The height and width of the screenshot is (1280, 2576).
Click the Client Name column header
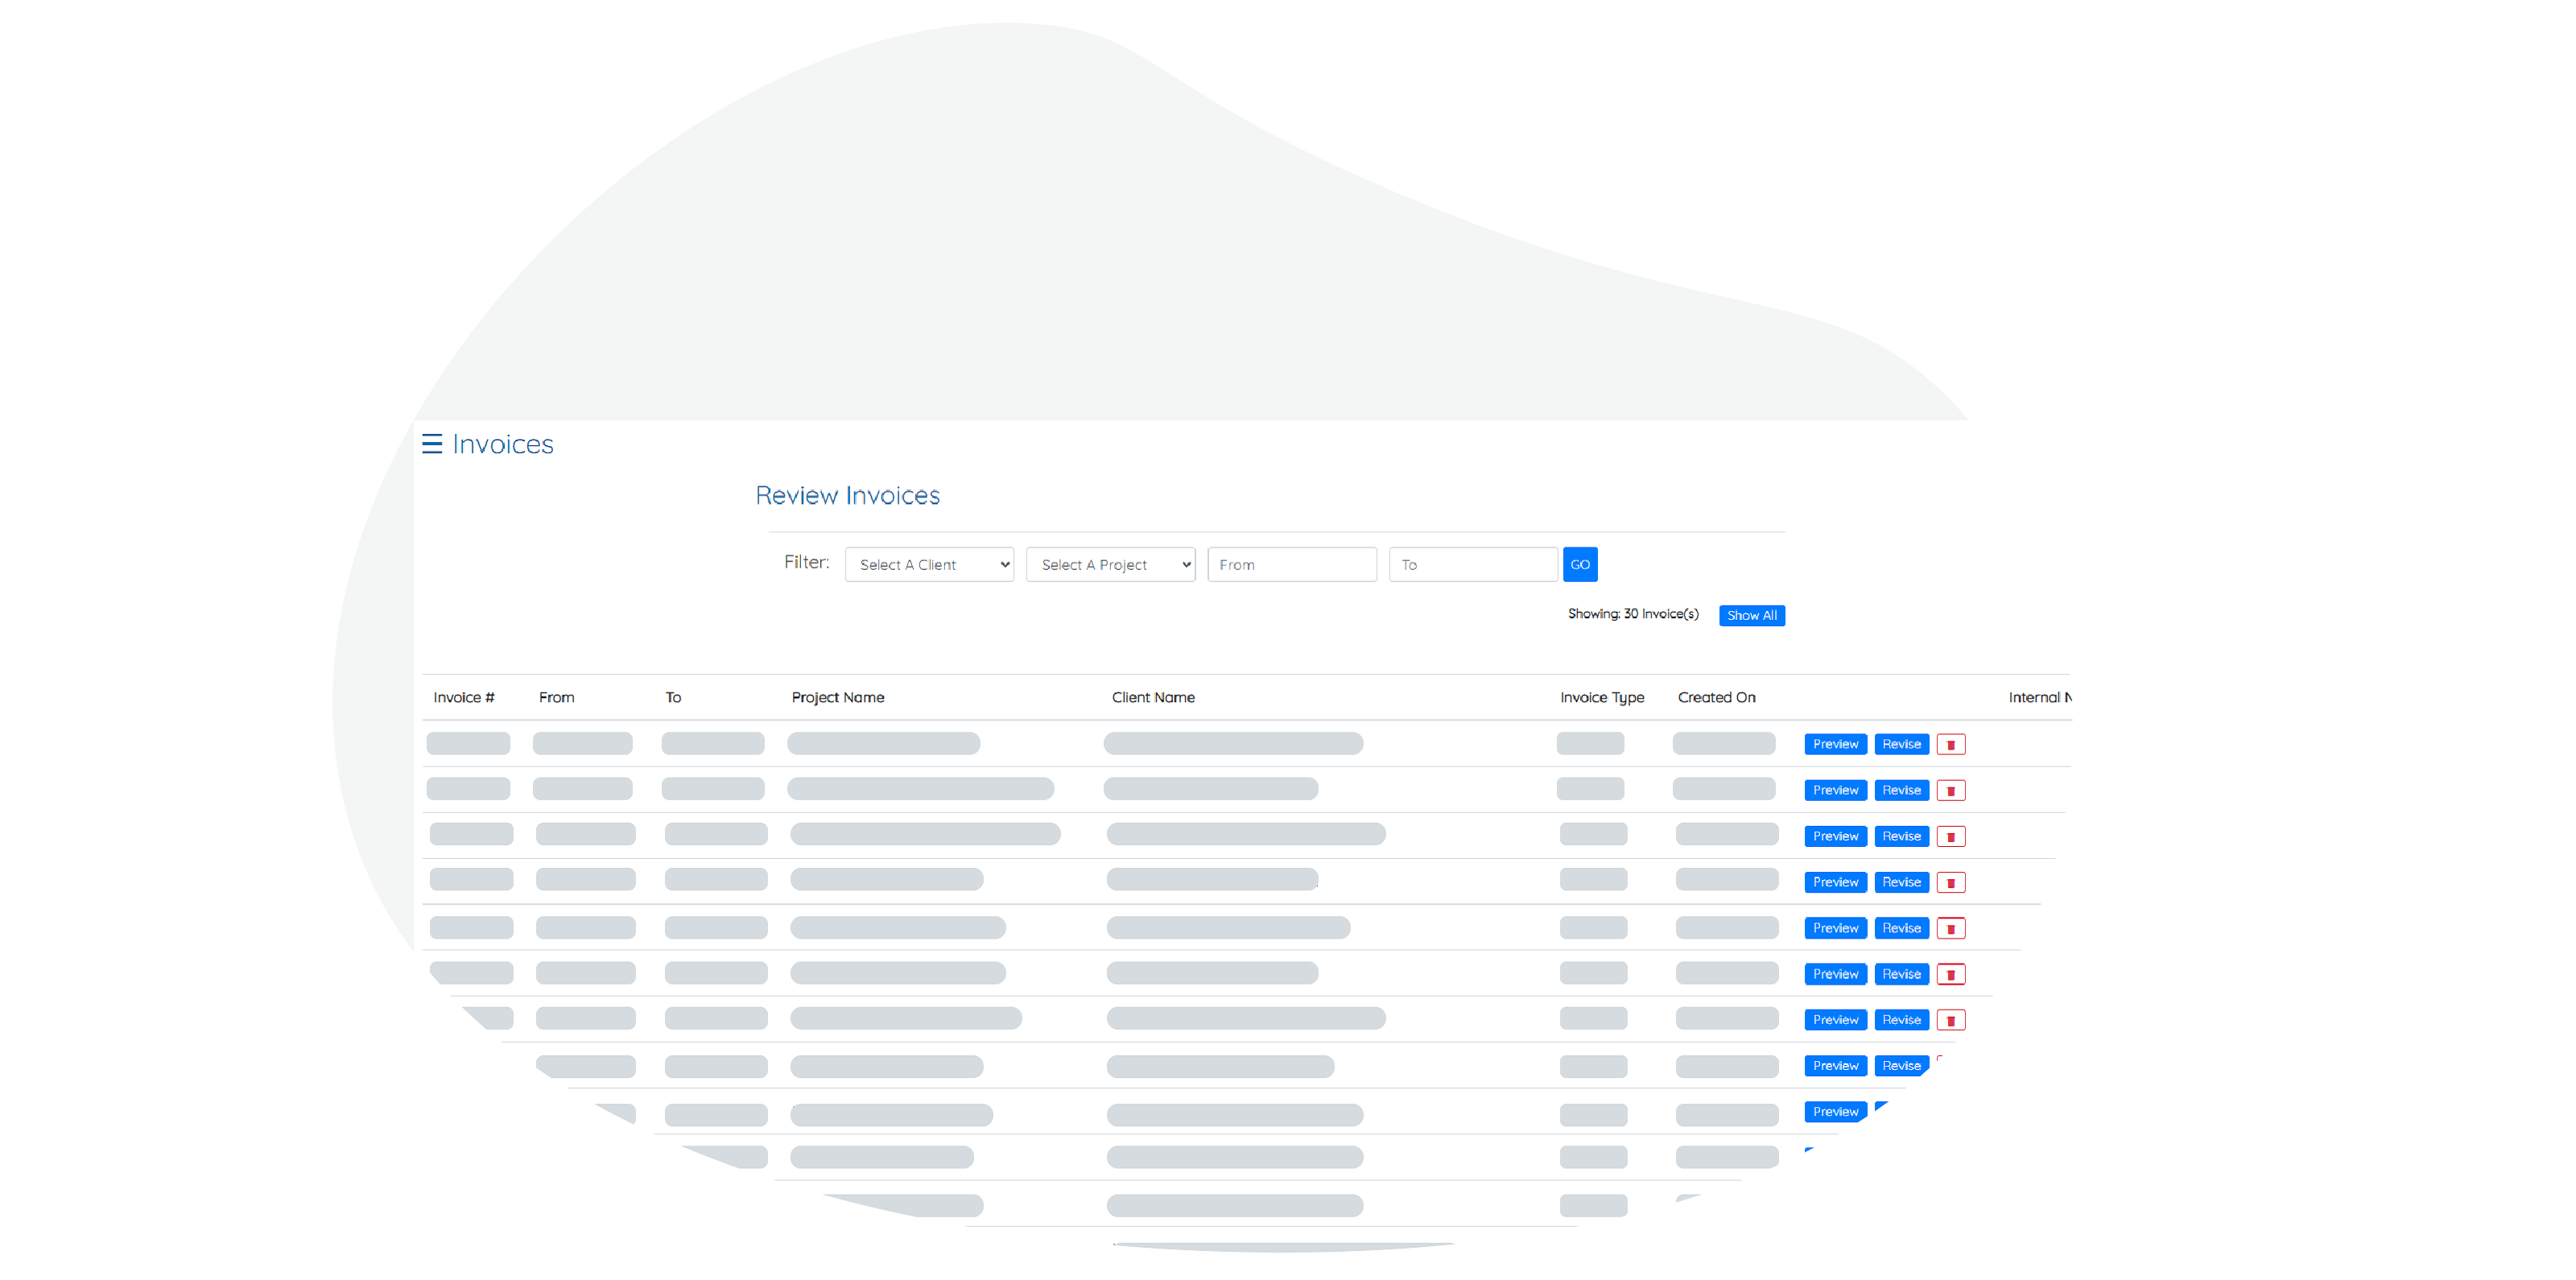tap(1153, 697)
